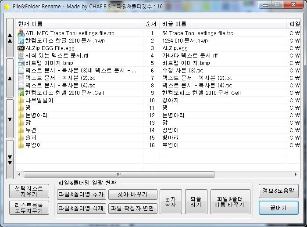The image size is (307, 227).
Task: Click the horizontal scrollbar right arrow
Action: (x=296, y=174)
